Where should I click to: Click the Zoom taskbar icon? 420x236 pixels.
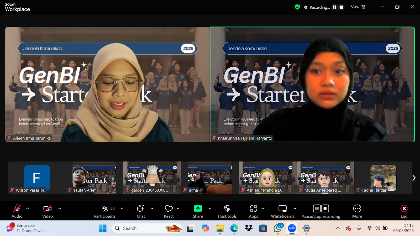click(292, 228)
